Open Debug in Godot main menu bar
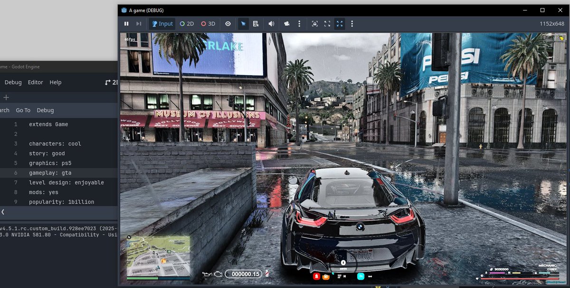This screenshot has width=570, height=288. click(13, 82)
